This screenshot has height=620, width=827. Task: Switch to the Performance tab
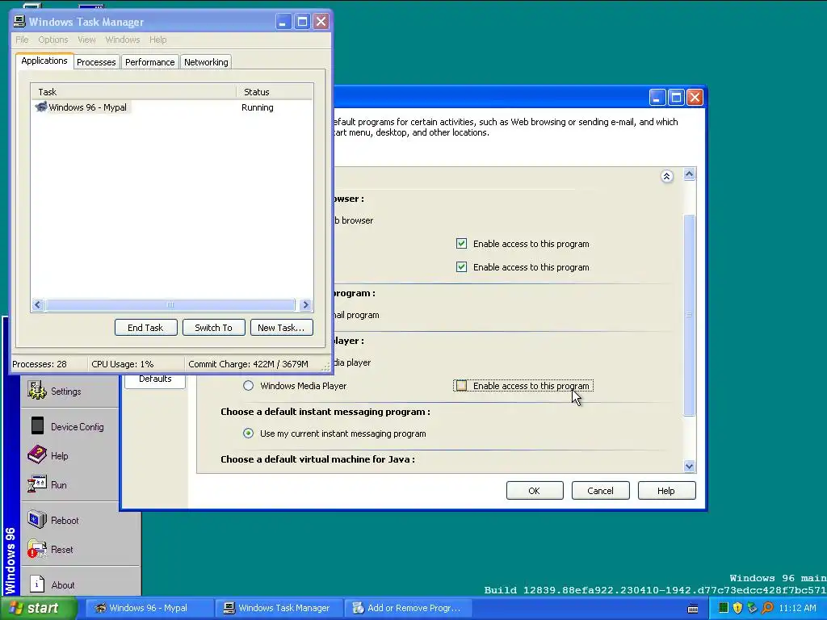tap(149, 62)
